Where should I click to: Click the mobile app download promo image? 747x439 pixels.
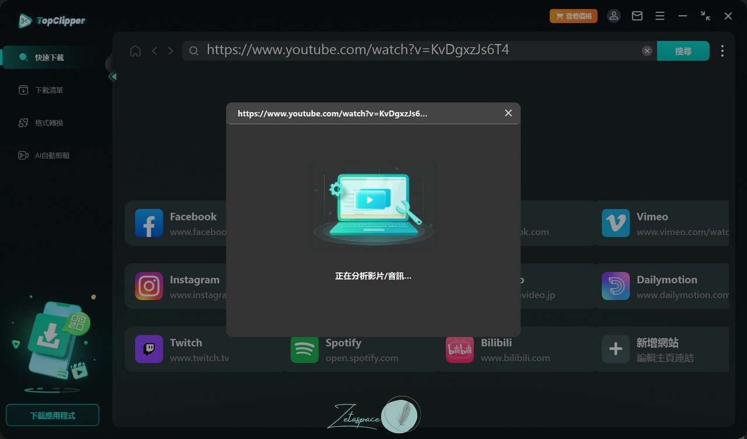tap(53, 344)
